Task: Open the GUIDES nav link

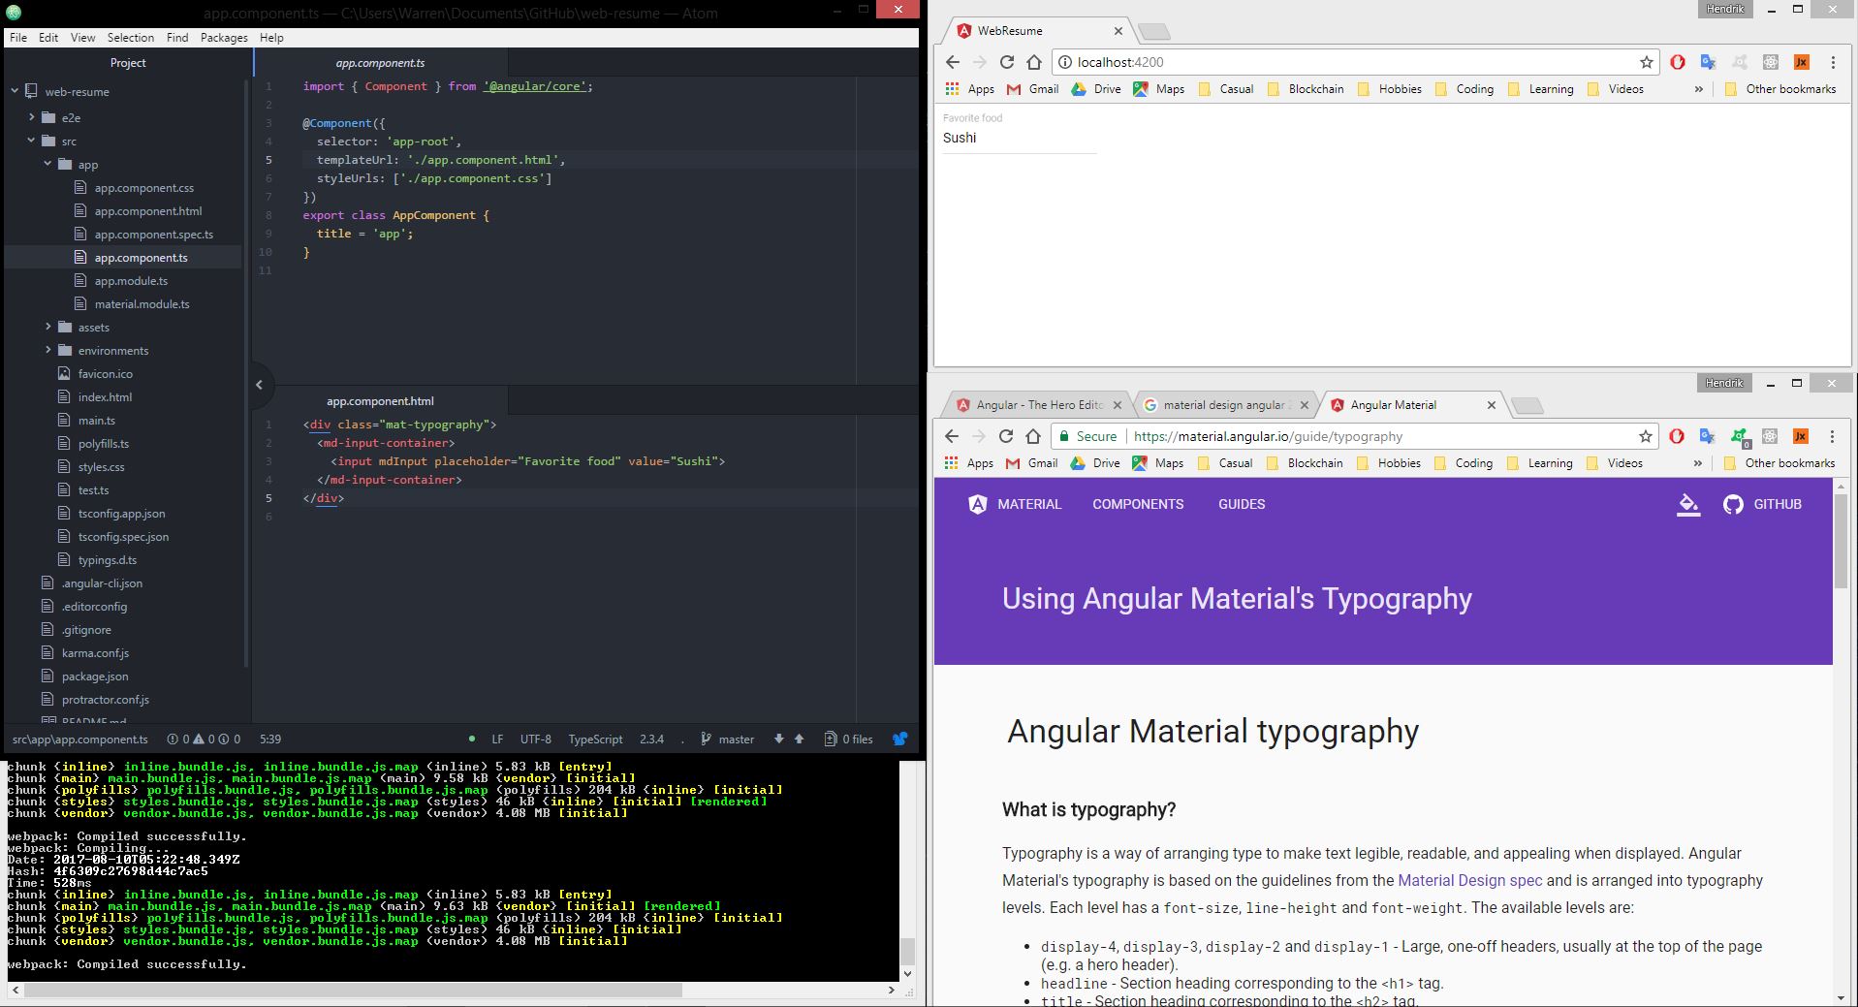Action: pos(1242,504)
